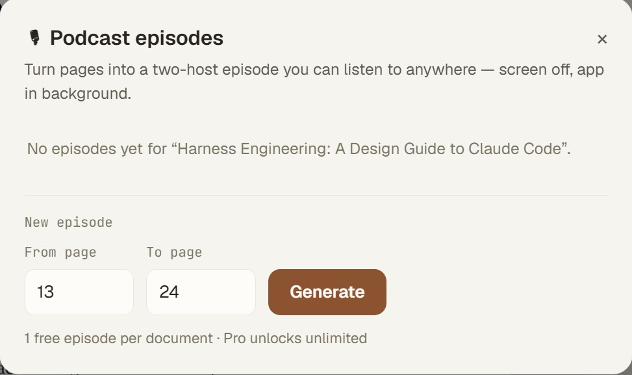Click the divider line above New episode

pyautogui.click(x=316, y=195)
